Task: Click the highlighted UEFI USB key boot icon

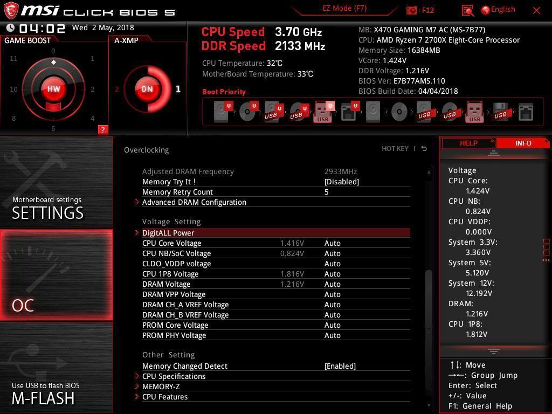Action: pos(323,112)
